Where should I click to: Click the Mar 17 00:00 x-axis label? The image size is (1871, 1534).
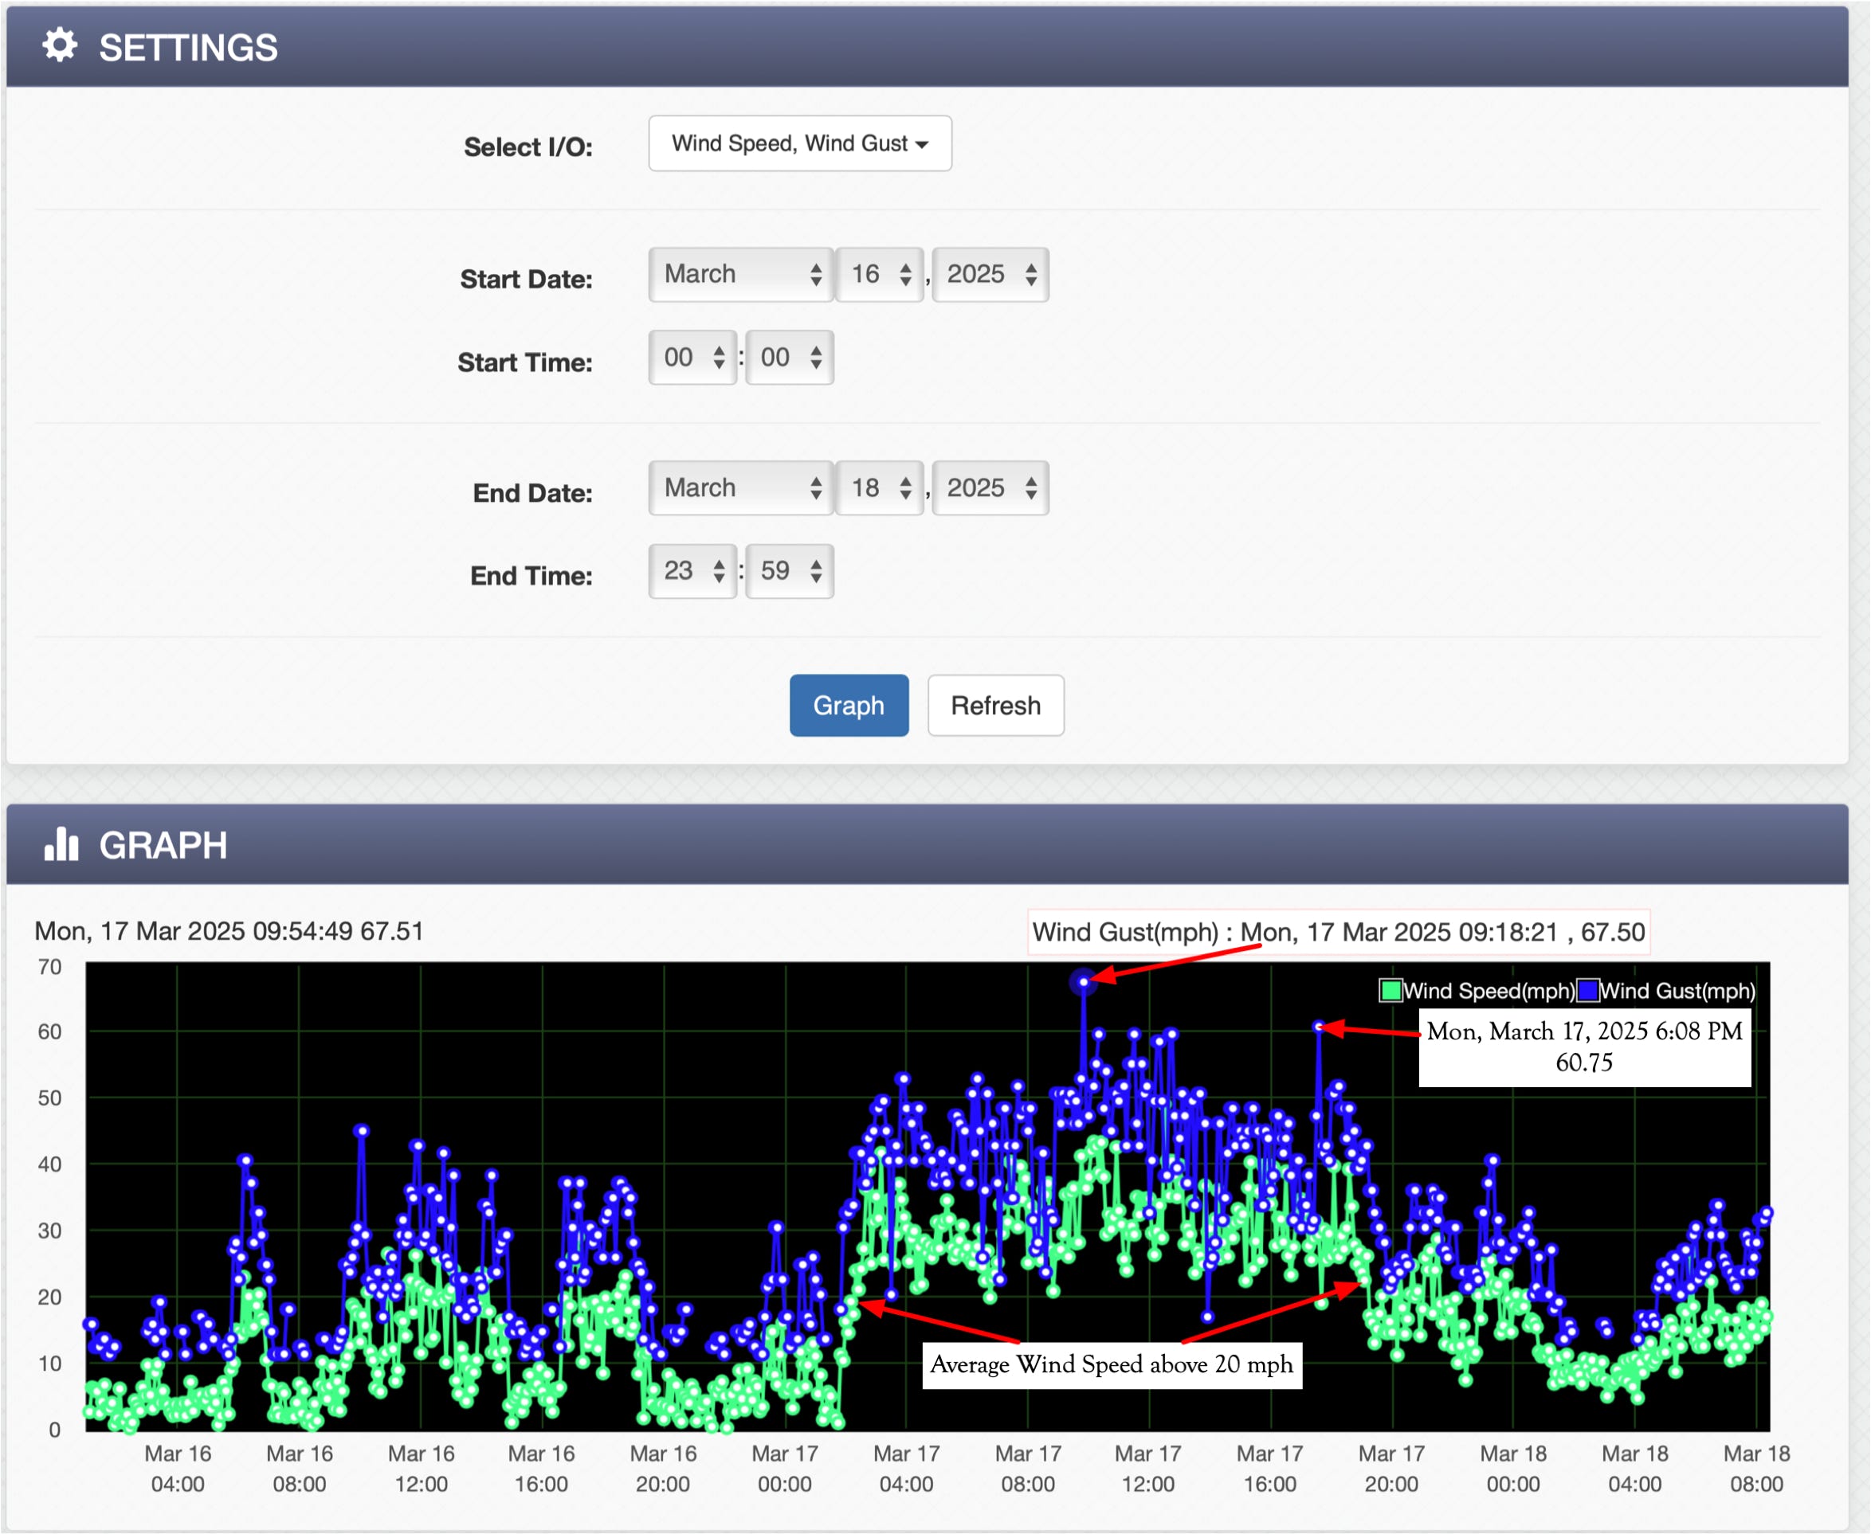tap(784, 1469)
